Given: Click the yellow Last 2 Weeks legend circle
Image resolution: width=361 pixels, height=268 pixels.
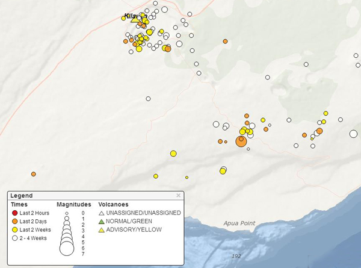Looking at the screenshot, I should click(14, 229).
